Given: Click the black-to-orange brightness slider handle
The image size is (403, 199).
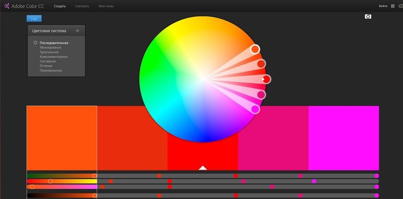Looking at the screenshot, I should coord(94,195).
